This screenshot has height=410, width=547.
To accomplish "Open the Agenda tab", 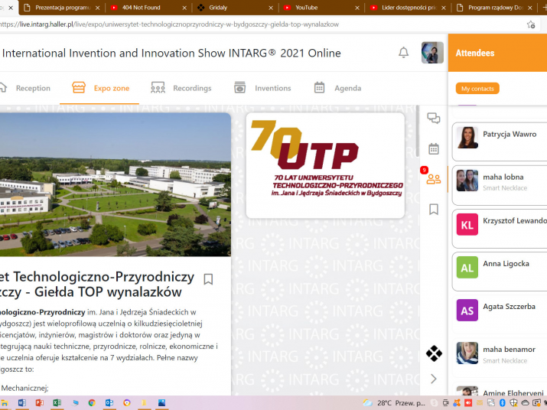I will (x=337, y=88).
